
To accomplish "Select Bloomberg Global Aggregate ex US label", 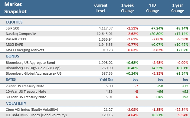I will [34, 73].
